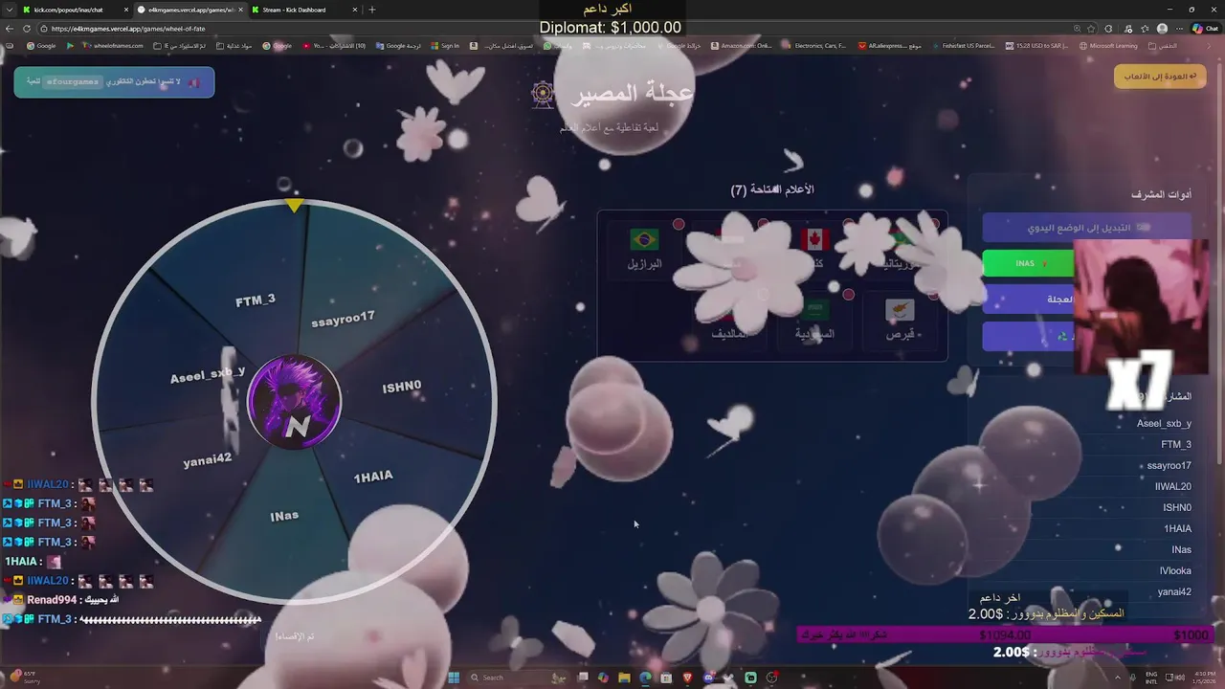
Task: Remove the Brazil flag via red dot
Action: (679, 224)
